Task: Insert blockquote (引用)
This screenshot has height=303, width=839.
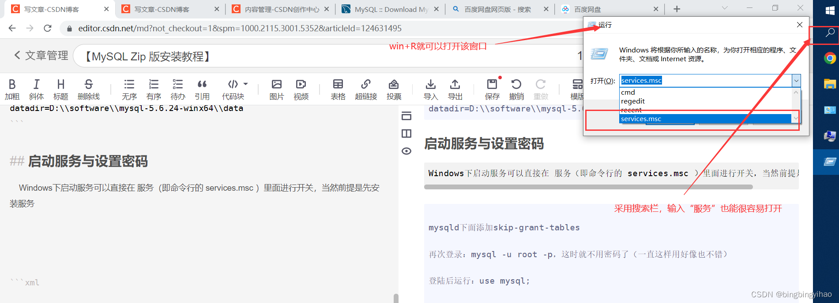Action: point(202,89)
